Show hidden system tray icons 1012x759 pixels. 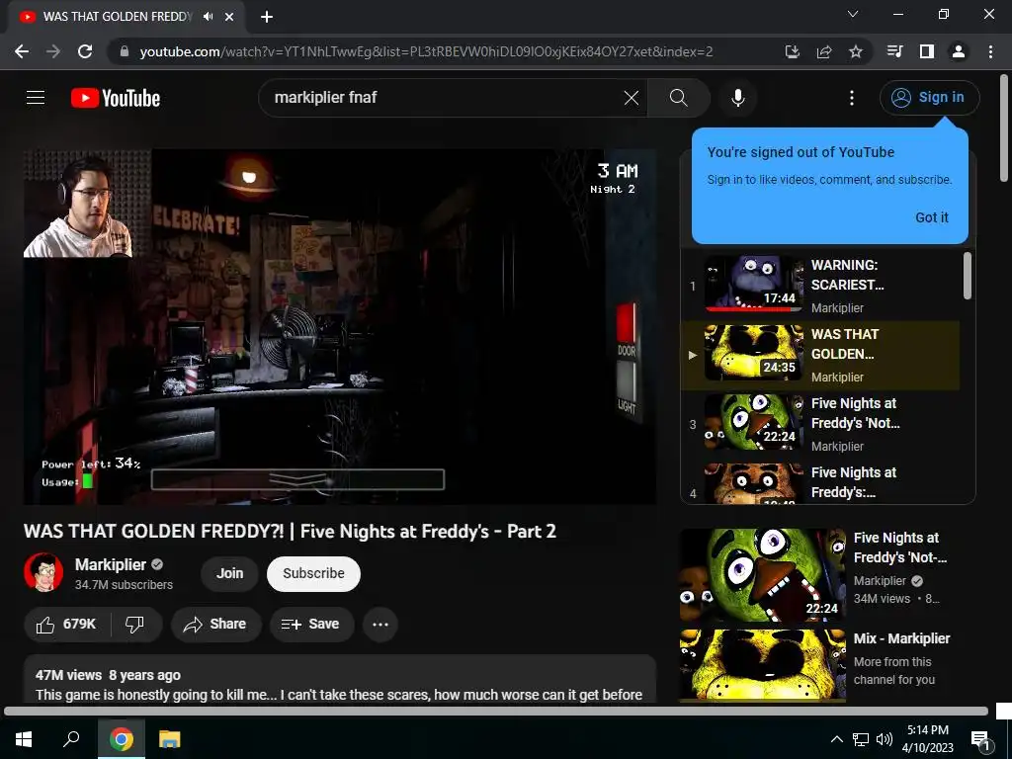(836, 739)
